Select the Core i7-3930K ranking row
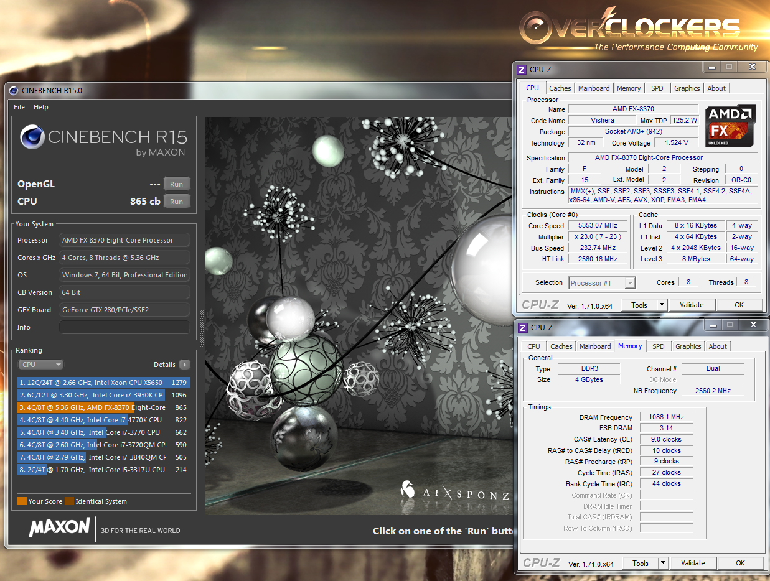The image size is (770, 581). tap(103, 395)
